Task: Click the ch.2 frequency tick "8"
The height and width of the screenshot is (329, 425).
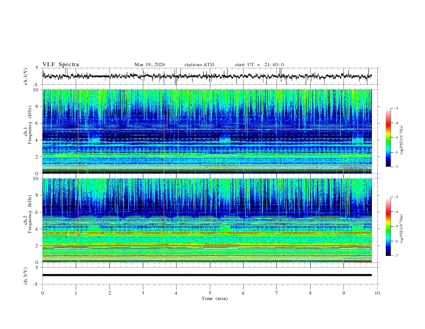Action: (x=37, y=196)
